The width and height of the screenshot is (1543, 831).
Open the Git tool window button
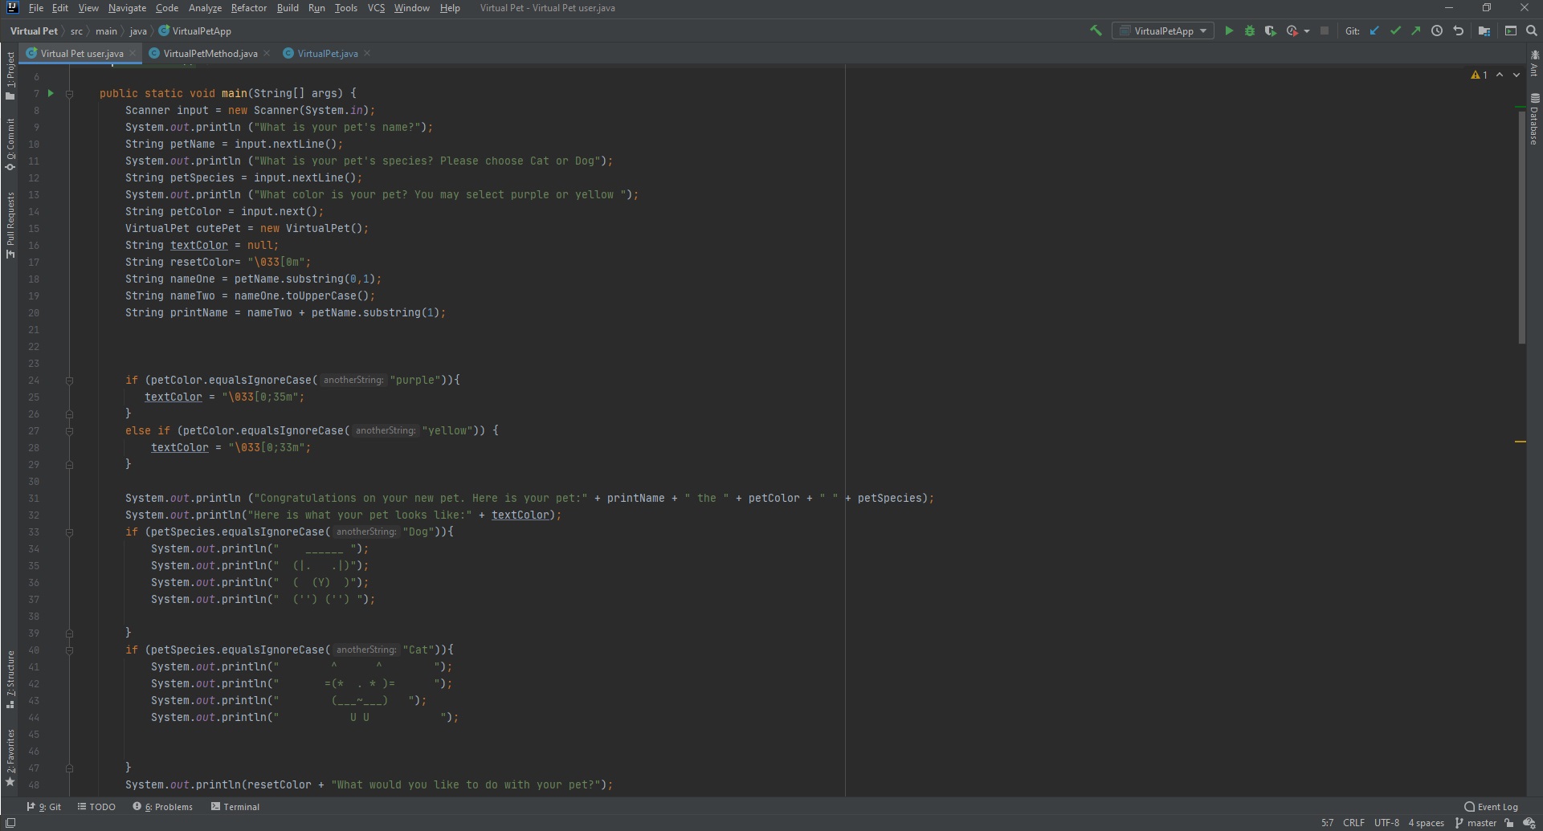[x=43, y=807]
